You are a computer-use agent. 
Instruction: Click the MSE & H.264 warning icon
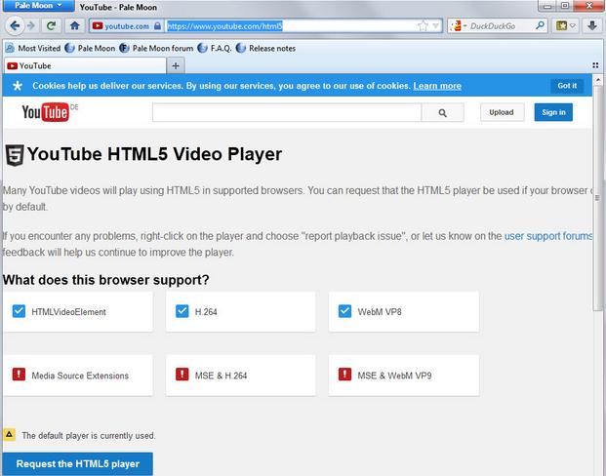pos(182,375)
